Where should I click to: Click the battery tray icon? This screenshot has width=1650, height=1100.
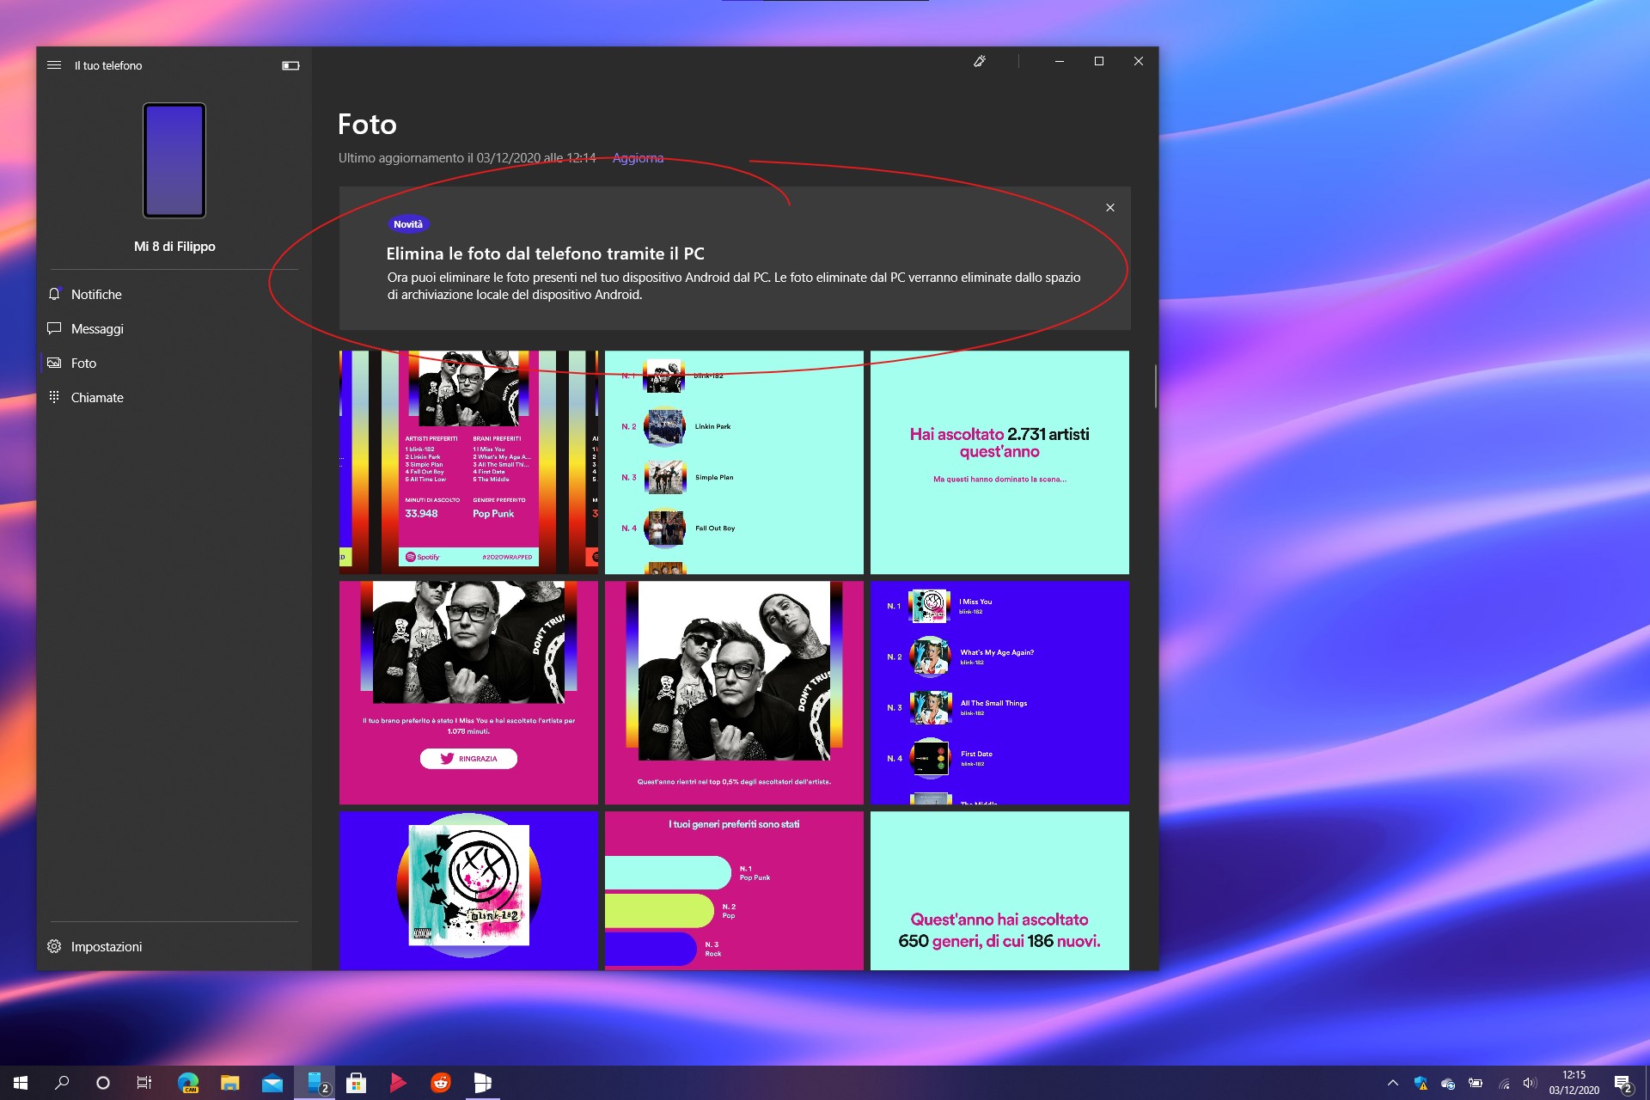(1476, 1083)
